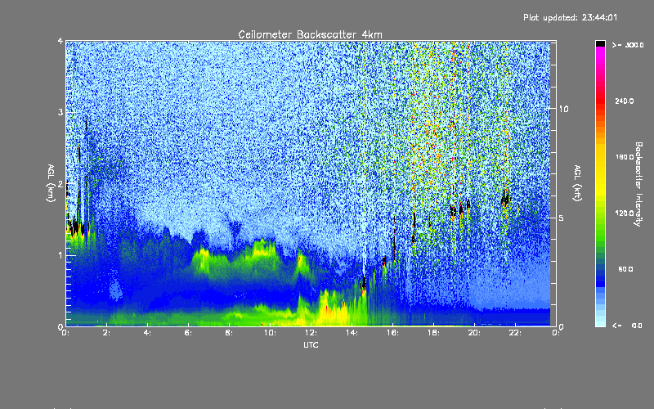The width and height of the screenshot is (654, 409).
Task: Select the '16:' UTC tick label
Action: tap(392, 333)
